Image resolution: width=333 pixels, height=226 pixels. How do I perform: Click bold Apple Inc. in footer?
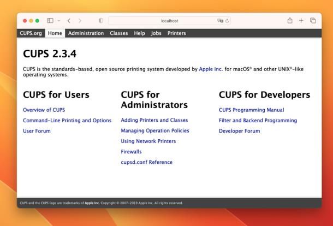(x=92, y=203)
